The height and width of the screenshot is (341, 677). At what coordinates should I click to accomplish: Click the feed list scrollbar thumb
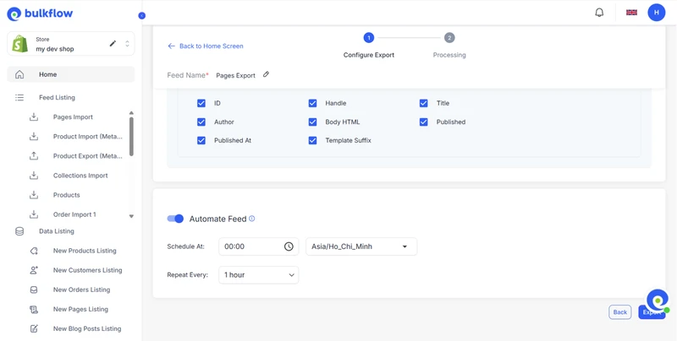[x=131, y=136]
